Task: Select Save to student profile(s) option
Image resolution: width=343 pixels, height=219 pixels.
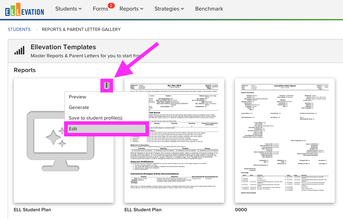Action: (95, 118)
